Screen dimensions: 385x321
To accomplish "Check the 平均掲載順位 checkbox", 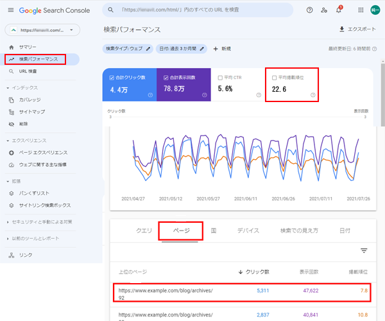I will 274,78.
